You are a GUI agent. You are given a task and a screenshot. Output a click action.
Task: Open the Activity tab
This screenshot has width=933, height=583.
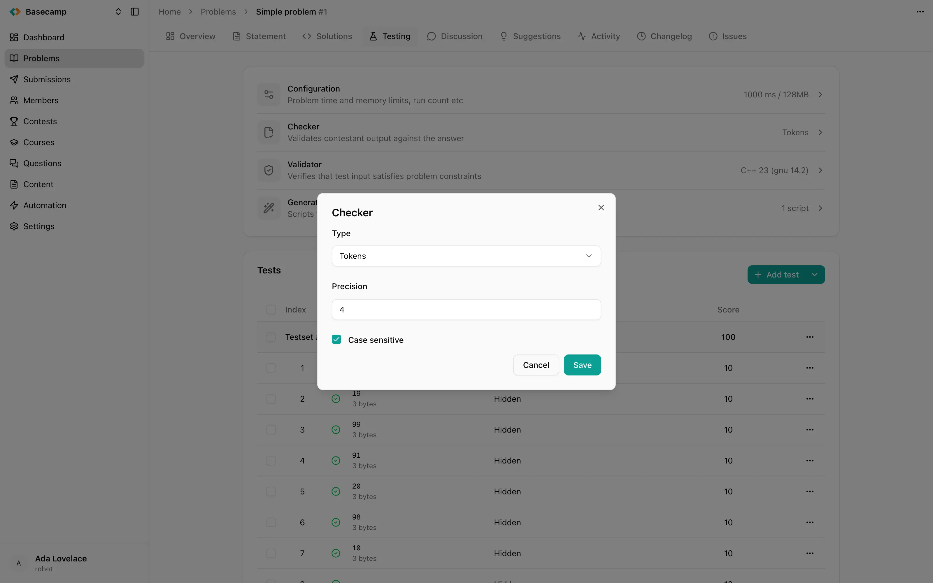pos(599,36)
